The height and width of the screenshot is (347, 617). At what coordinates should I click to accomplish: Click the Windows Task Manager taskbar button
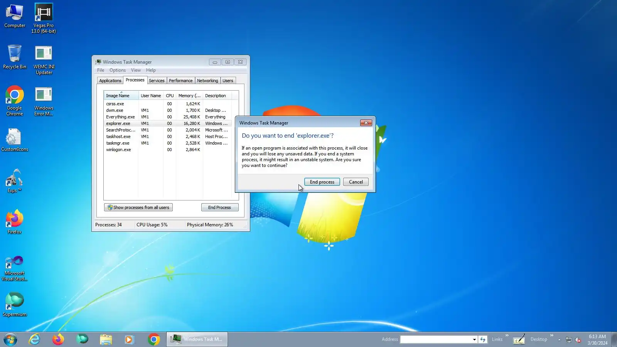(197, 339)
